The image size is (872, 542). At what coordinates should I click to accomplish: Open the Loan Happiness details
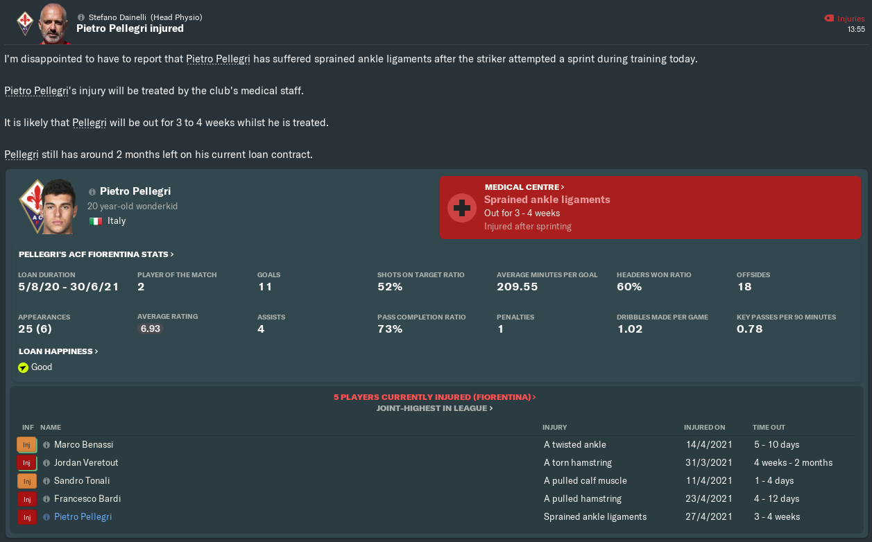58,351
